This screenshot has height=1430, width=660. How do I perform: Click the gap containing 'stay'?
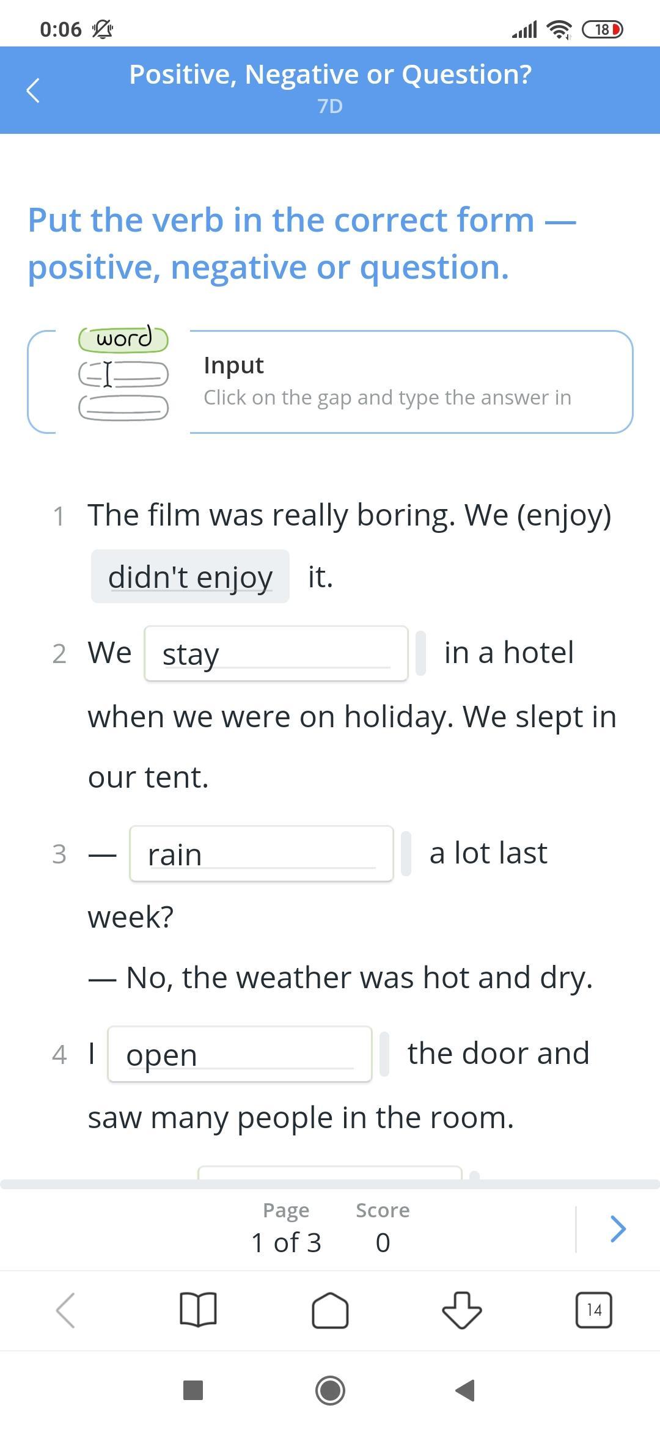coord(276,653)
